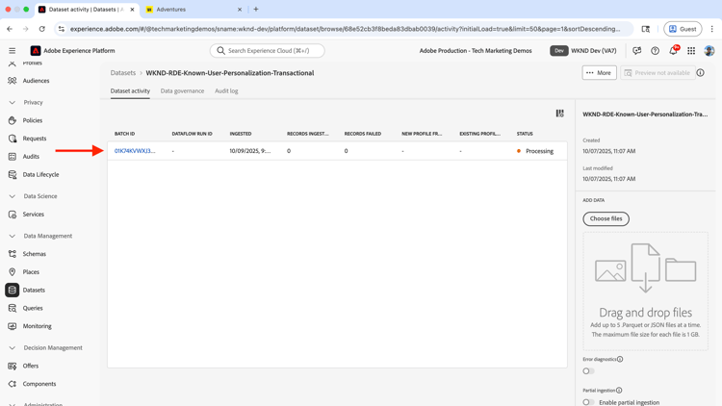Go to Datasets breadcrumb
722x406 pixels.
click(x=123, y=73)
